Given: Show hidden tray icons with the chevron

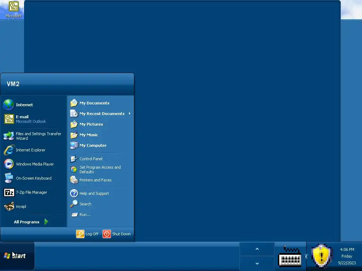Looking at the screenshot, I should pos(306,256).
